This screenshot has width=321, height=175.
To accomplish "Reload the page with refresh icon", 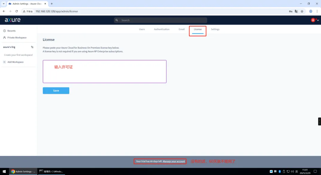I will pyautogui.click(x=17, y=11).
